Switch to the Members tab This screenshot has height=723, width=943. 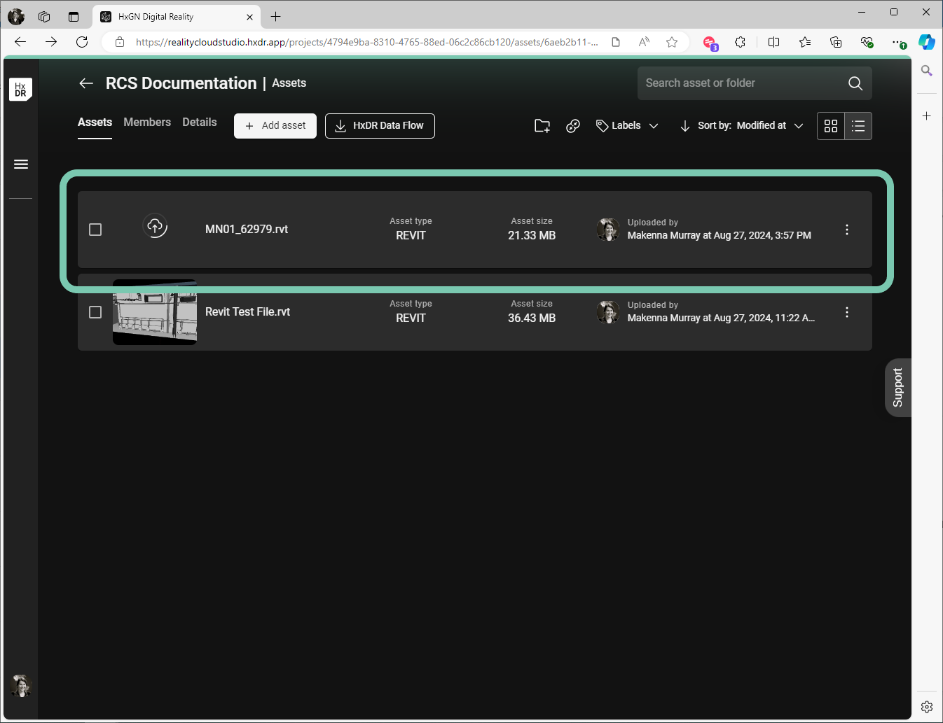[x=147, y=122]
